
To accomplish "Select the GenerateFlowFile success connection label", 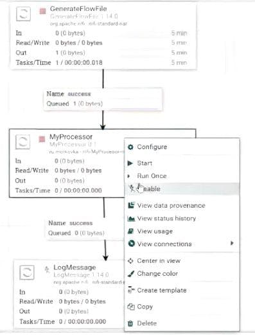I will (x=103, y=99).
